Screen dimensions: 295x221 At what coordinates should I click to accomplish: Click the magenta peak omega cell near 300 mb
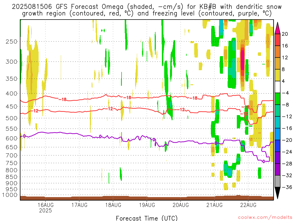[243, 60]
